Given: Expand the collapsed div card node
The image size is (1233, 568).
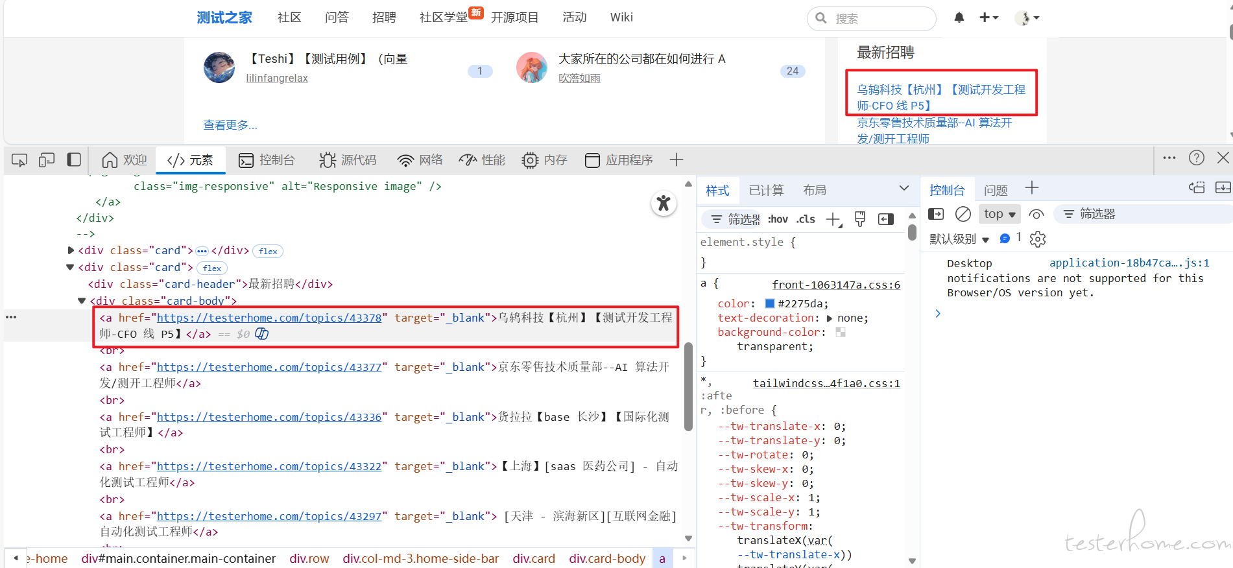Looking at the screenshot, I should [71, 251].
